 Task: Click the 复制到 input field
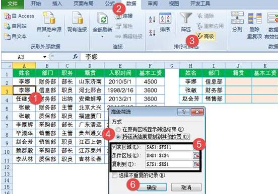[169, 164]
